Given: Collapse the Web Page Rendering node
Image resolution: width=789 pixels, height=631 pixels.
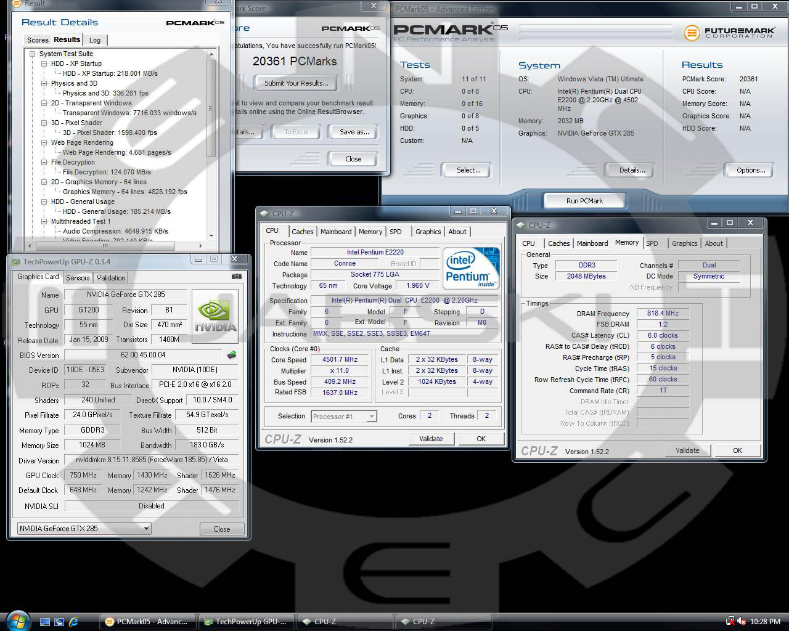Looking at the screenshot, I should pos(44,142).
